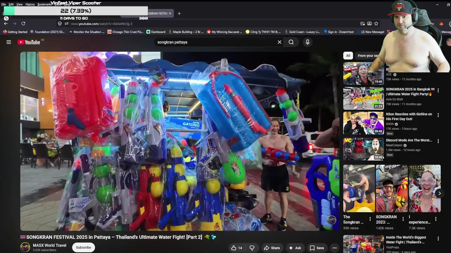451x253 pixels.
Task: Open options for The Songkran short
Action: [370, 219]
